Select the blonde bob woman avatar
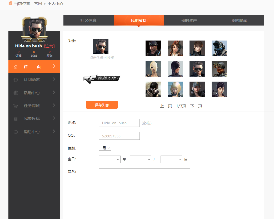The image size is (274, 219). [175, 89]
